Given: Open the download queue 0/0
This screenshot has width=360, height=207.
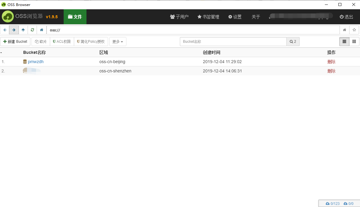Looking at the screenshot, I should pos(348,204).
